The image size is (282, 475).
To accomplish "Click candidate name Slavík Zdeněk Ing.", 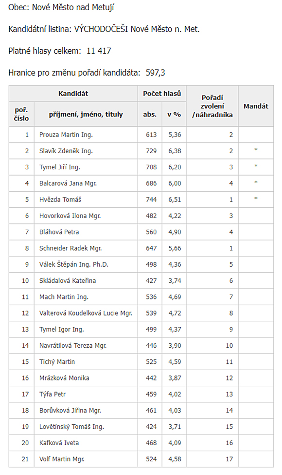I will 66,151.
